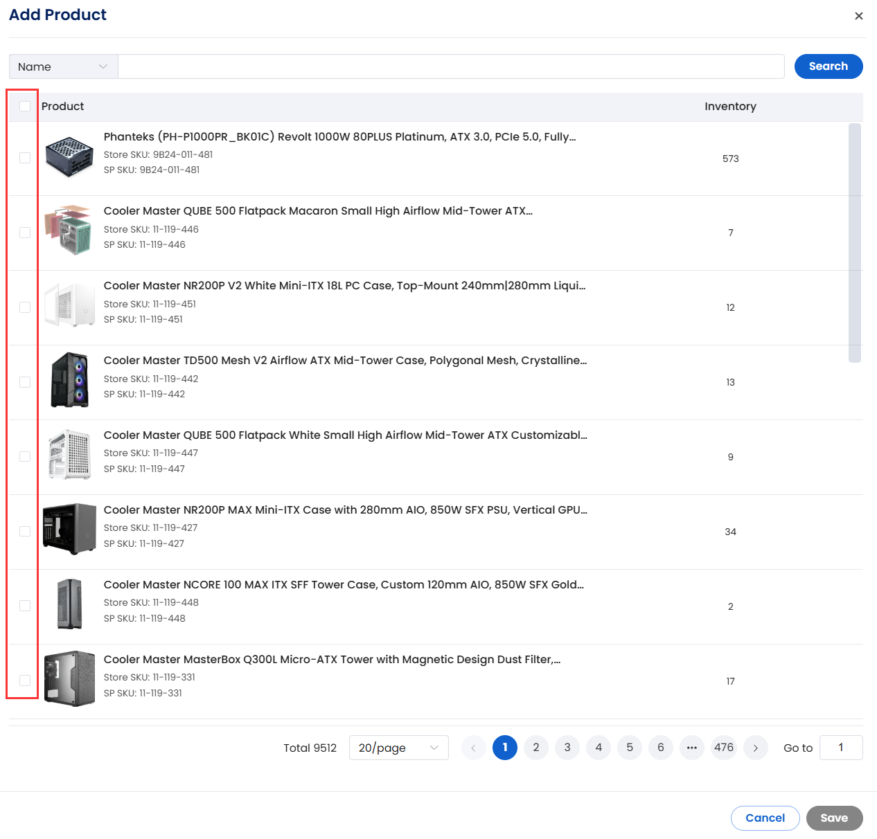Focus the product search text box
The width and height of the screenshot is (877, 839).
point(451,66)
